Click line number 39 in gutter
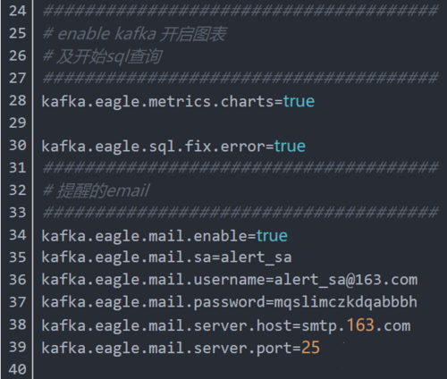The width and height of the screenshot is (447, 379). 18,347
